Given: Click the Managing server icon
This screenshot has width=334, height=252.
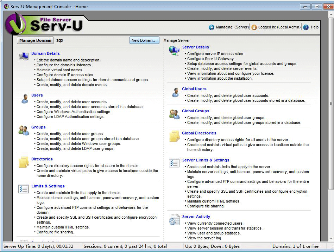Looking at the screenshot, I should [x=212, y=27].
